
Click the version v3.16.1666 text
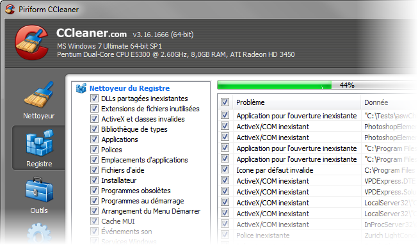coord(163,35)
